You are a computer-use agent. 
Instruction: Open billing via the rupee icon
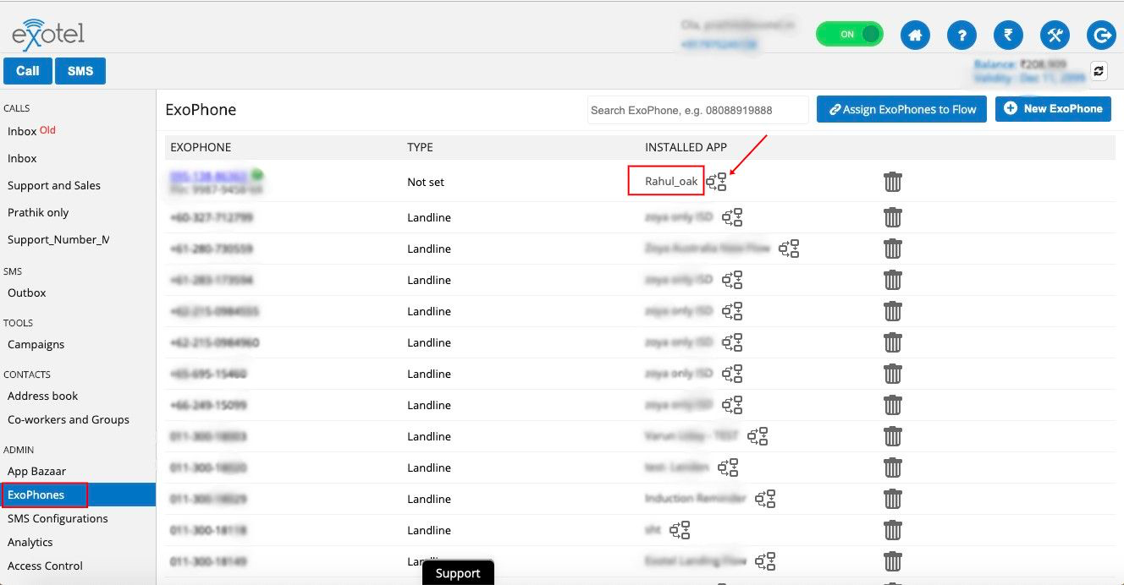1008,36
